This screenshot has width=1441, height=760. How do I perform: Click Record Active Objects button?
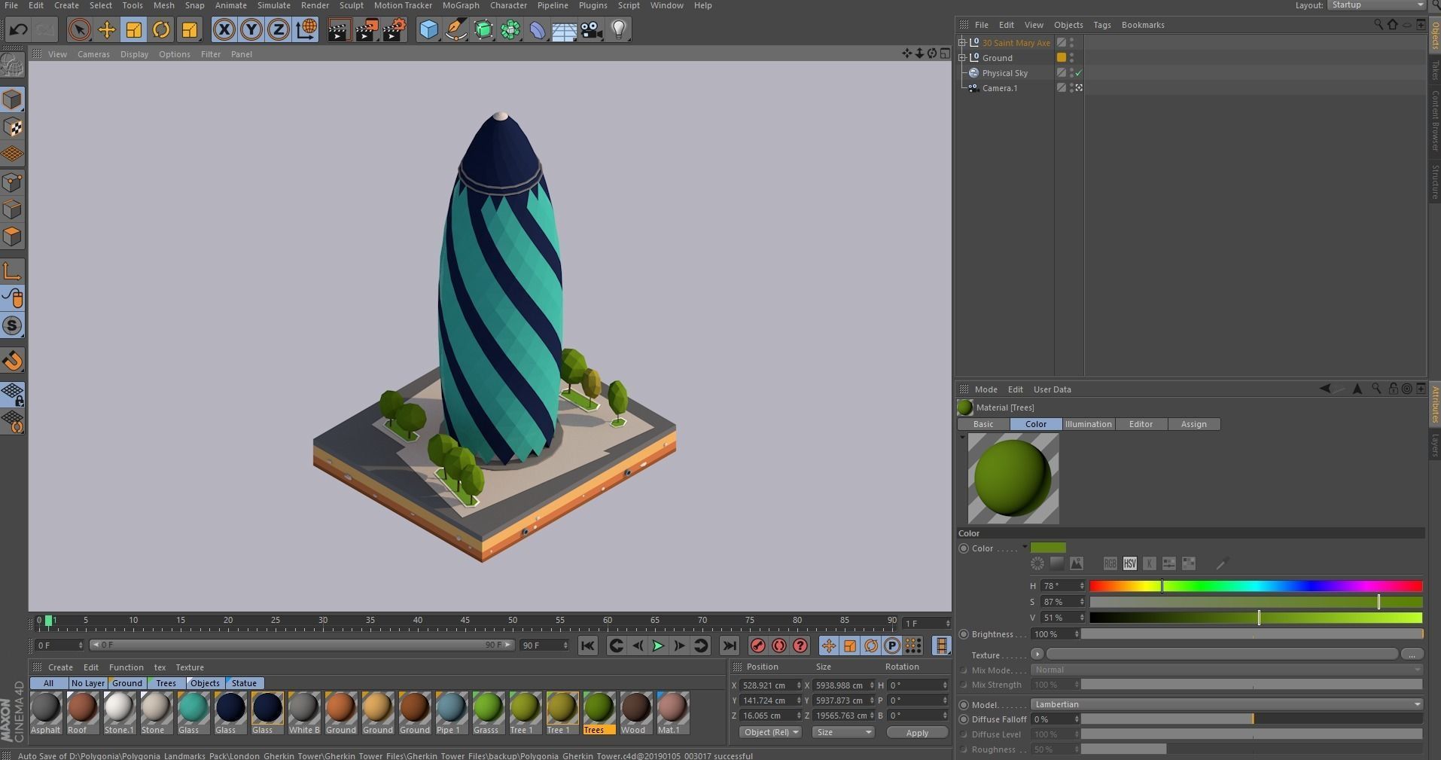click(758, 646)
